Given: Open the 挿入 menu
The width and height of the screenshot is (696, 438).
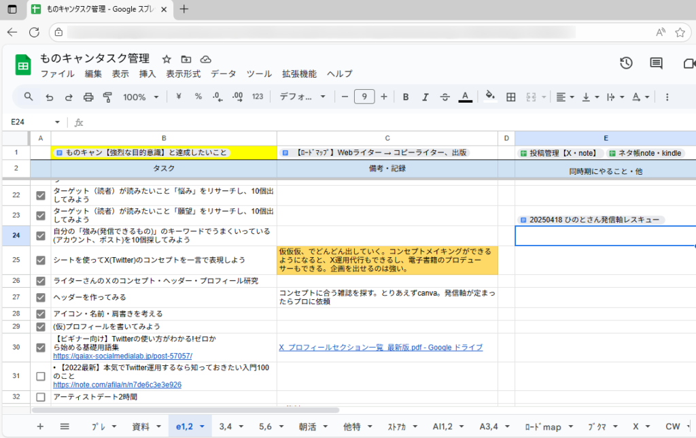Looking at the screenshot, I should (x=148, y=74).
